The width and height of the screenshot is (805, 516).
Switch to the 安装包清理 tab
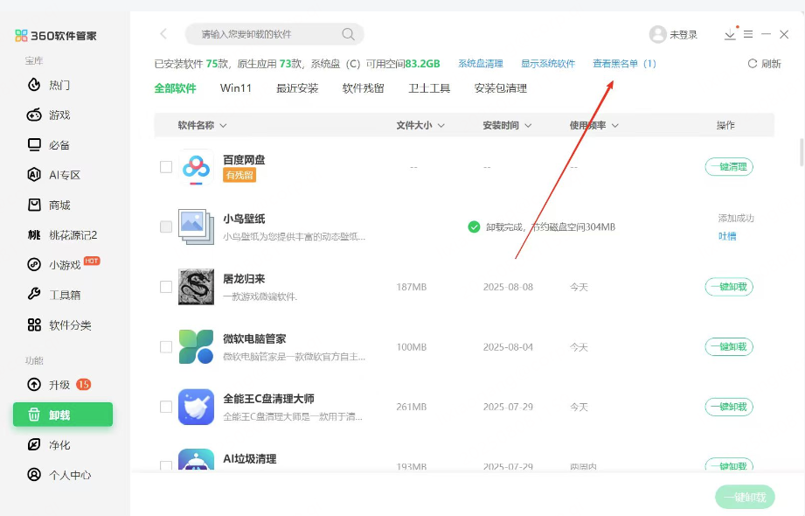500,88
